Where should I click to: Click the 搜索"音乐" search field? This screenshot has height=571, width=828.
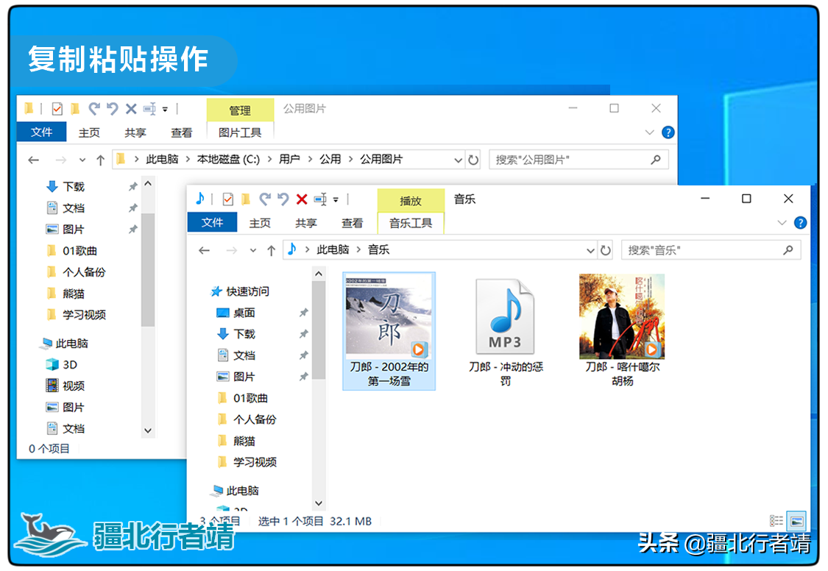(711, 250)
